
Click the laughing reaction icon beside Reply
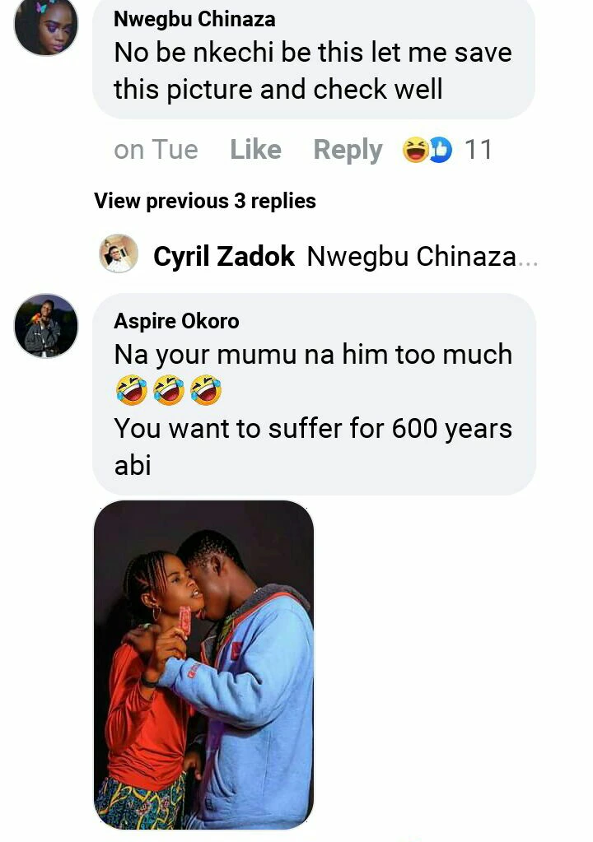415,150
